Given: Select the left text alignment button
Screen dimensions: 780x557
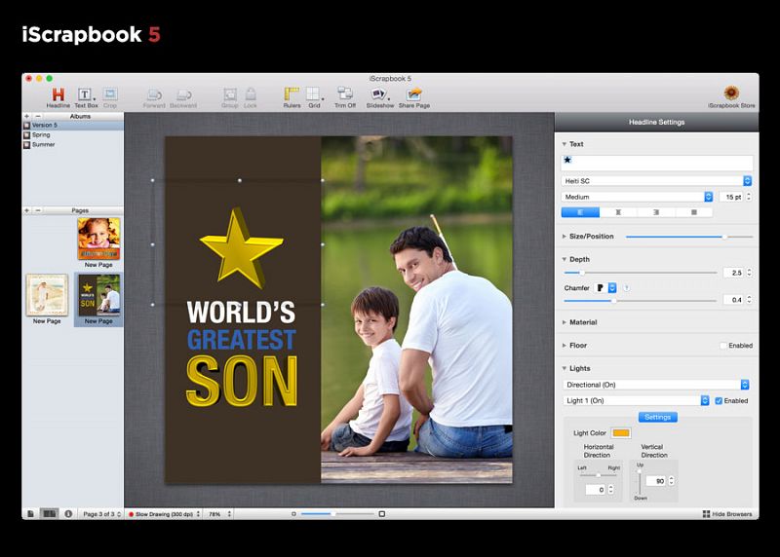Looking at the screenshot, I should [579, 211].
